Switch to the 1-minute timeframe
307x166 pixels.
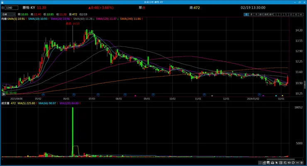tap(276, 14)
